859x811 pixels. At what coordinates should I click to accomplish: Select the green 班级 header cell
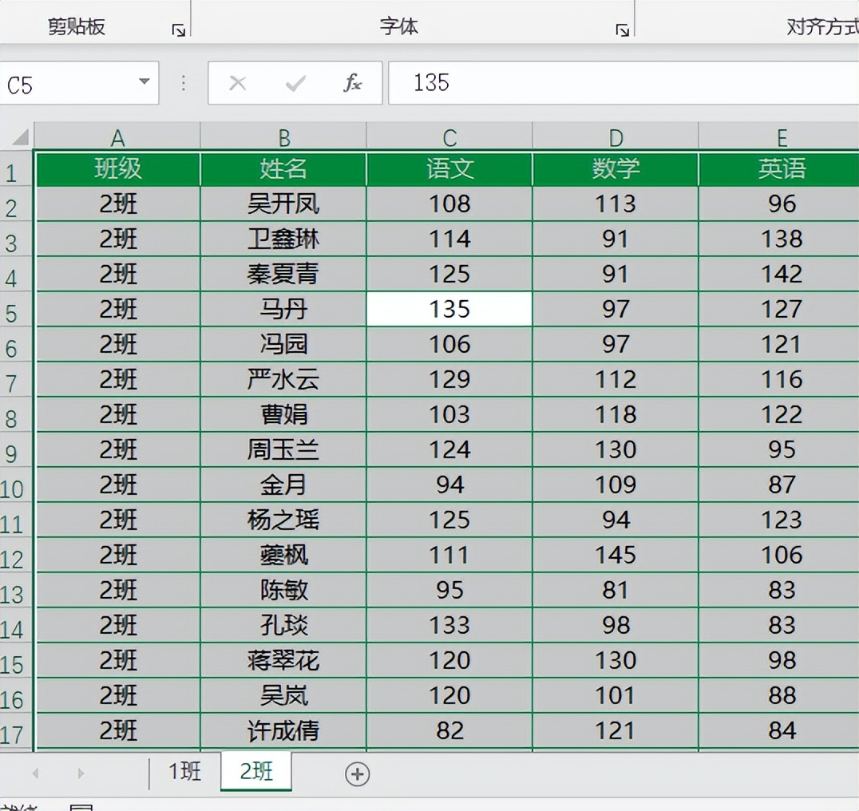(117, 169)
